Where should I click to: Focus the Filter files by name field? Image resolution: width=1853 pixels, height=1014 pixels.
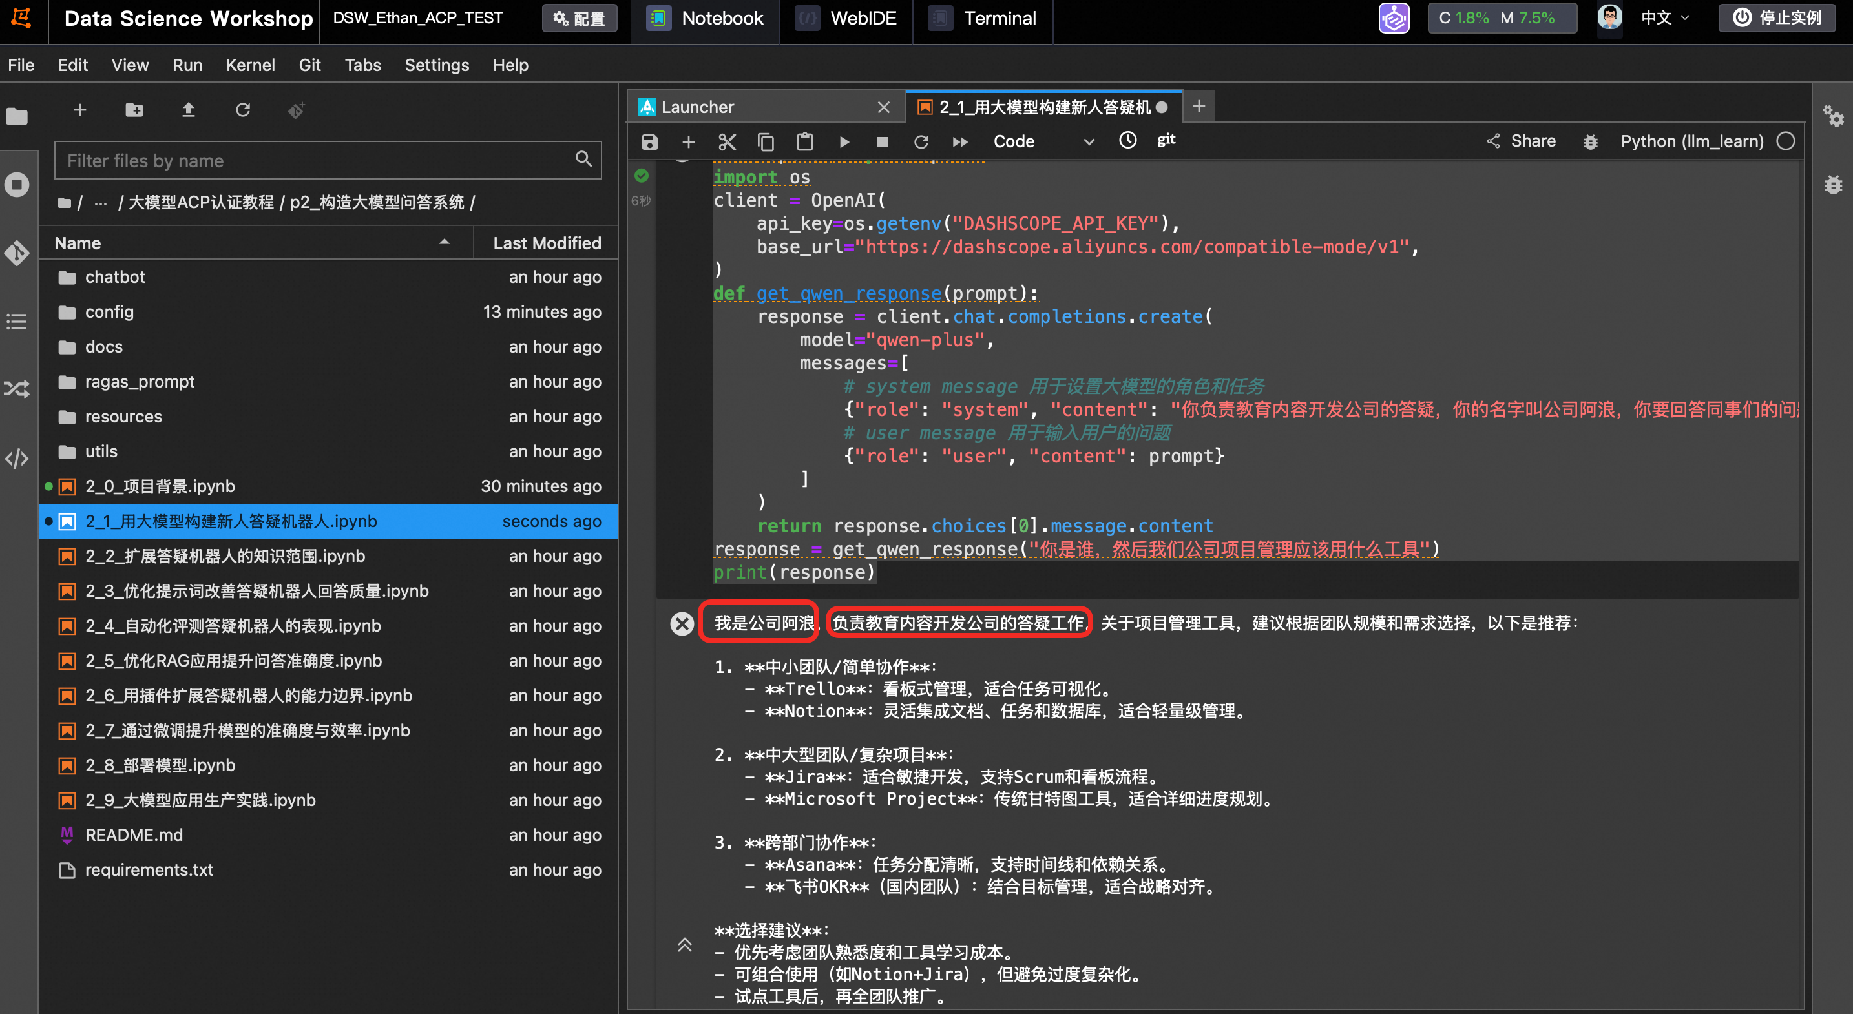328,160
